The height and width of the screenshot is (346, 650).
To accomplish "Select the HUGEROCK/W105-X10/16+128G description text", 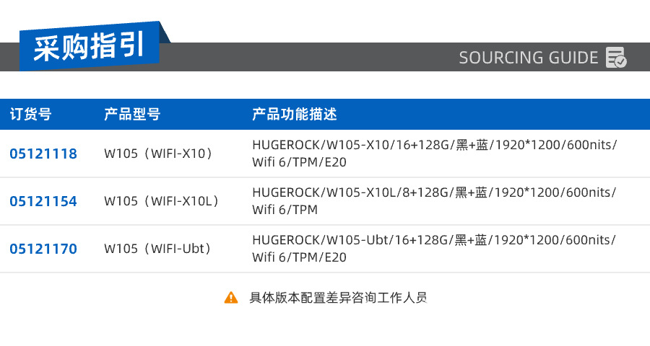I will pyautogui.click(x=434, y=144).
